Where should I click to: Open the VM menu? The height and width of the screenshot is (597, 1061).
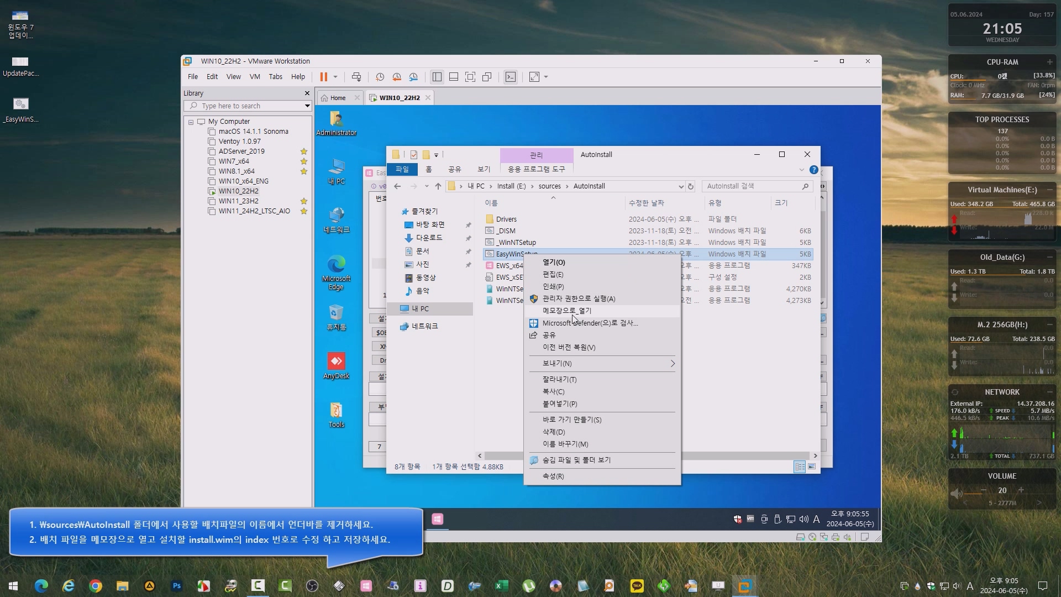pos(255,77)
